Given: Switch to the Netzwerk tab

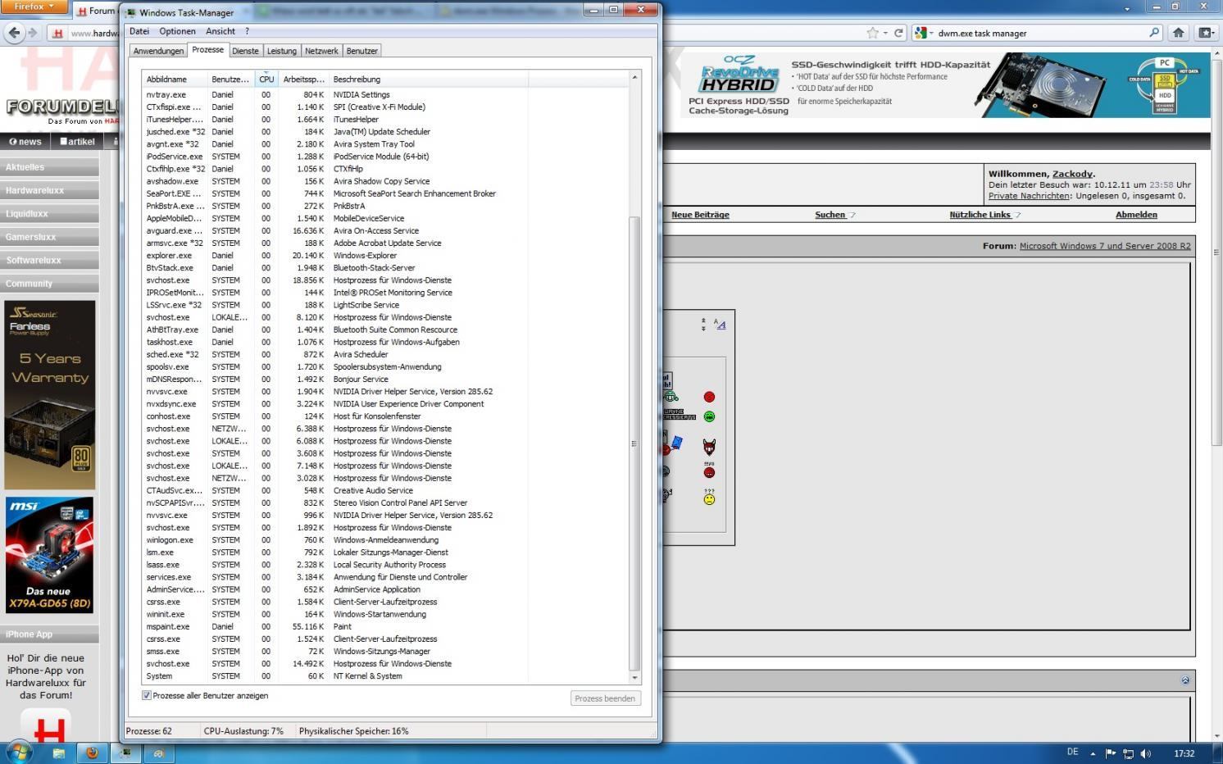Looking at the screenshot, I should tap(321, 51).
